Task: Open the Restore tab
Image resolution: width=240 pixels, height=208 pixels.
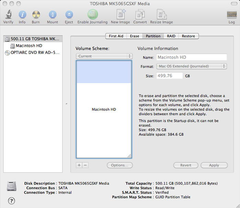Action: coord(188,36)
